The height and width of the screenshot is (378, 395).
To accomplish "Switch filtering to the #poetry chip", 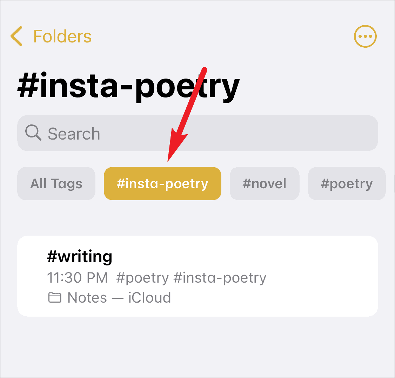I will point(347,183).
